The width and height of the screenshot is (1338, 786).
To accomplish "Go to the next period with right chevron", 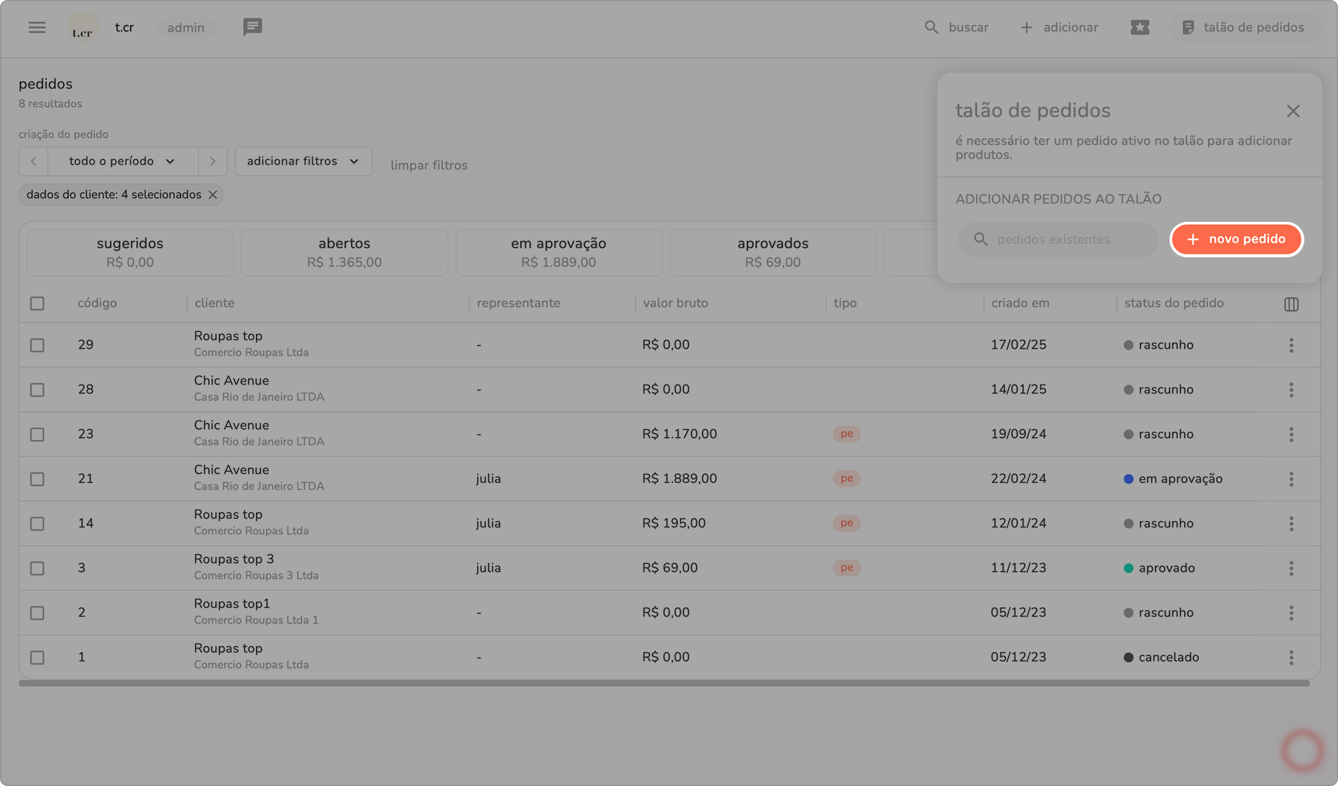I will (213, 162).
